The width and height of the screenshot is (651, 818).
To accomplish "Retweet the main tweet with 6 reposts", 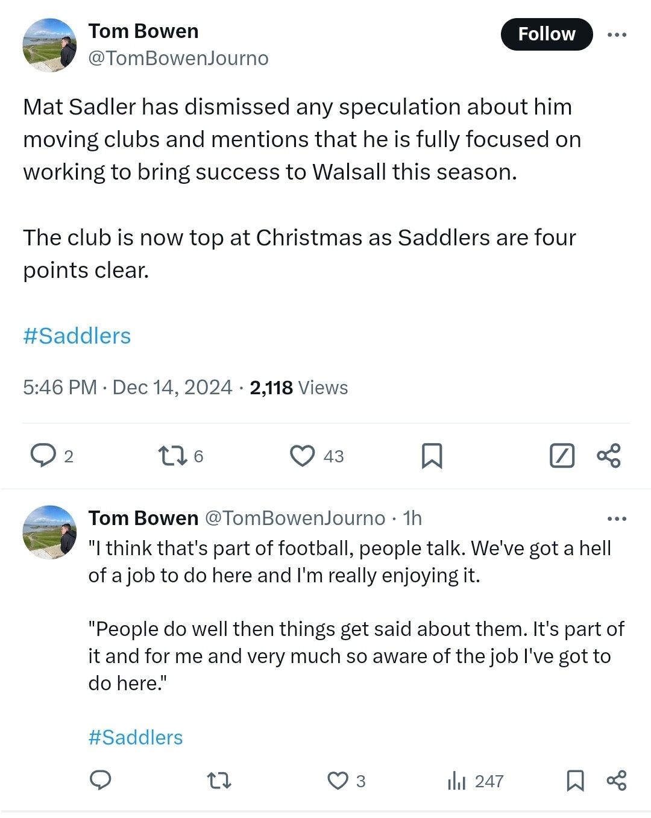I will 172,456.
